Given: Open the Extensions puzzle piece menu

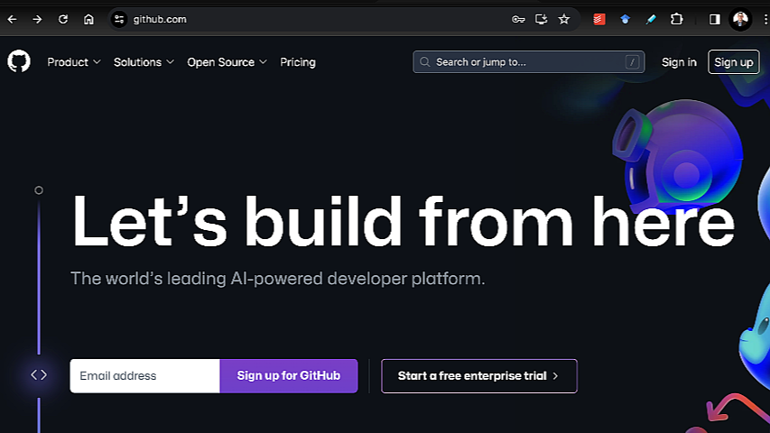Looking at the screenshot, I should click(x=677, y=19).
